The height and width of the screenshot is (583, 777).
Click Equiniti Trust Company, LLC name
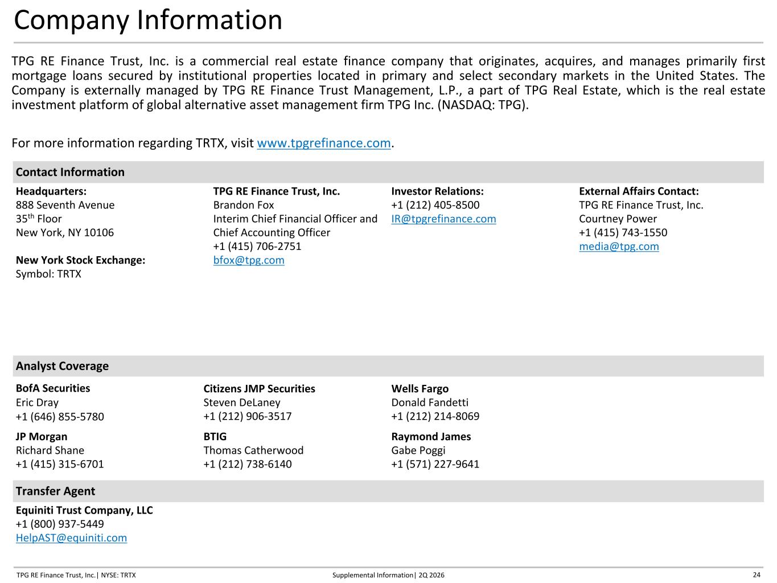[84, 510]
